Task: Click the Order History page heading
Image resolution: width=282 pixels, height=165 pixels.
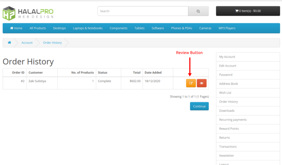Action: (28, 62)
